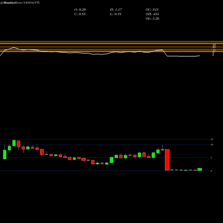Select the open value 'O: 0.20'
The width and height of the screenshot is (223, 223).
click(x=80, y=9)
